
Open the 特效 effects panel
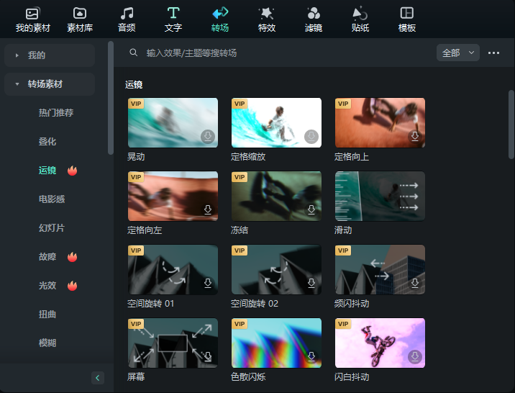point(266,19)
